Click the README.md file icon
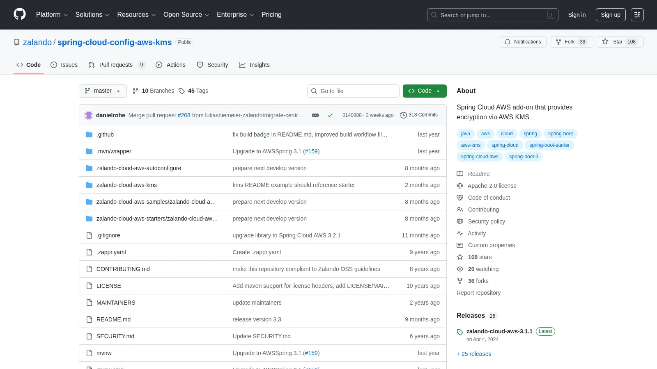 click(89, 319)
